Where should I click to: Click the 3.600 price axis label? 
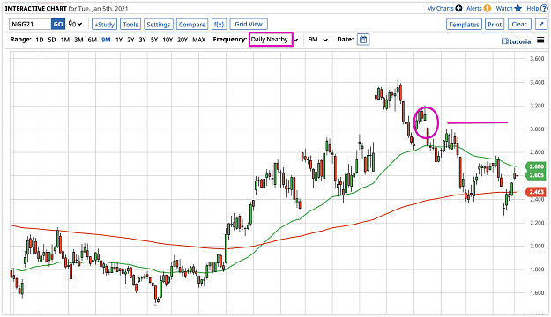537,59
